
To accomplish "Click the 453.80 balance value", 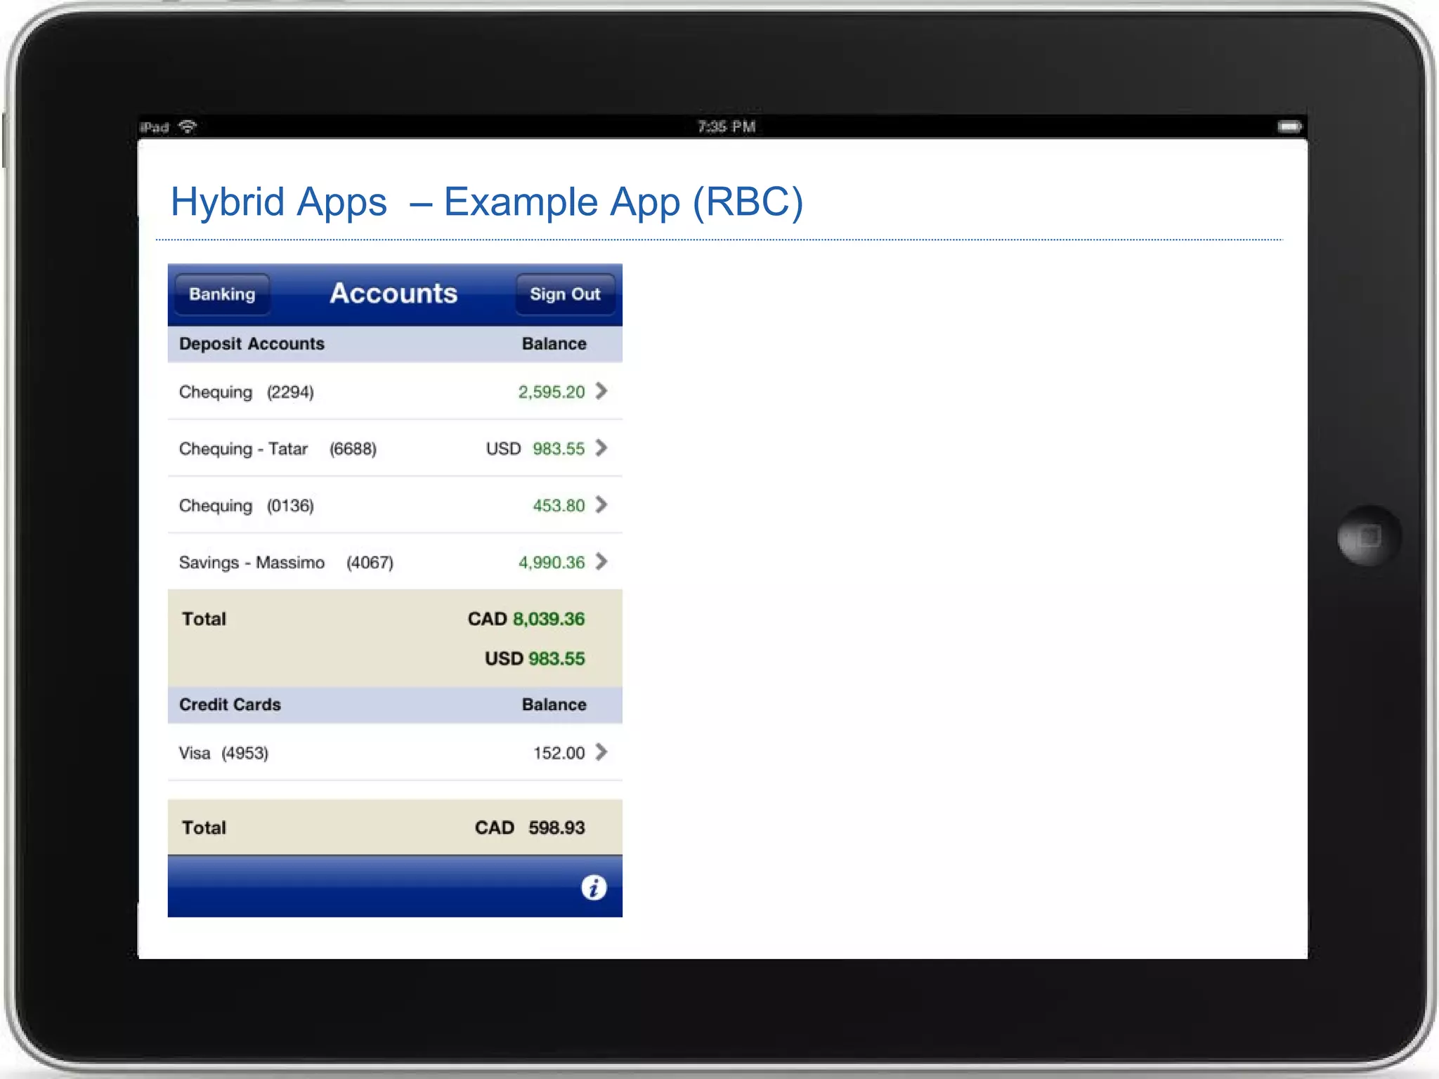I will [559, 506].
